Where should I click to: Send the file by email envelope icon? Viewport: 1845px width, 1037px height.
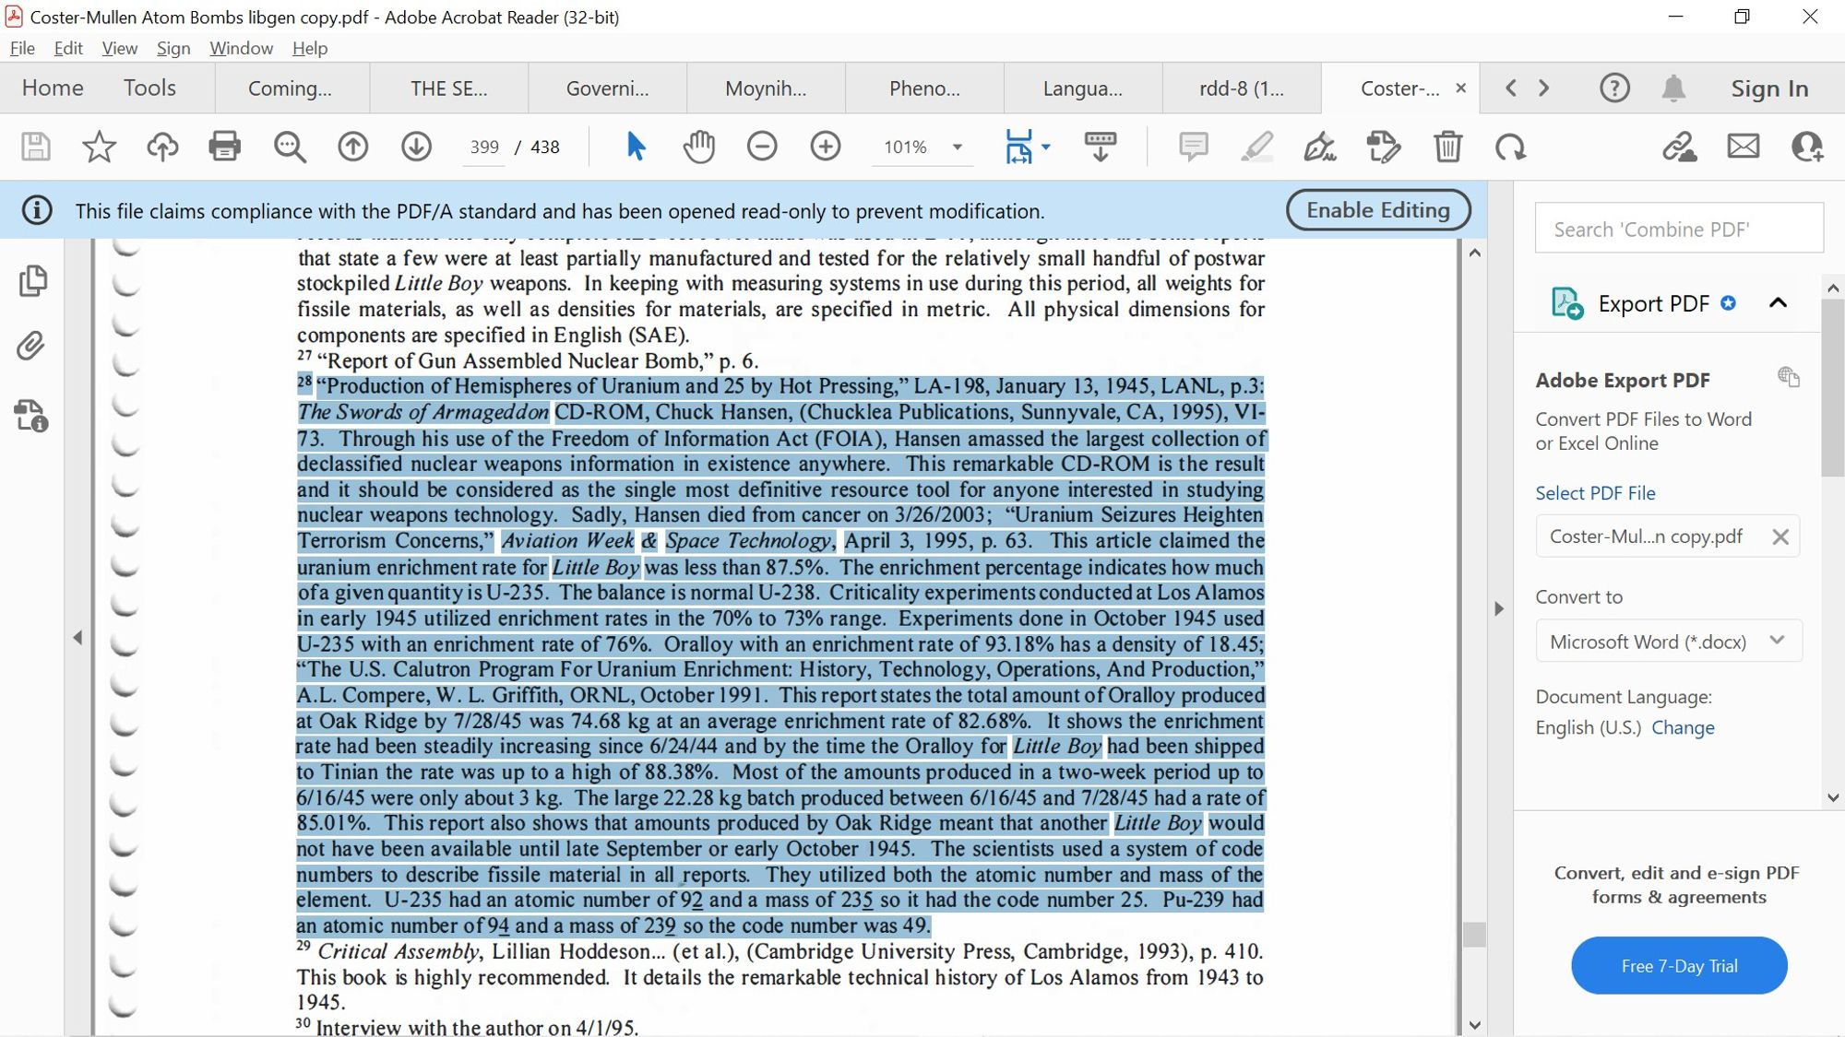pos(1744,147)
